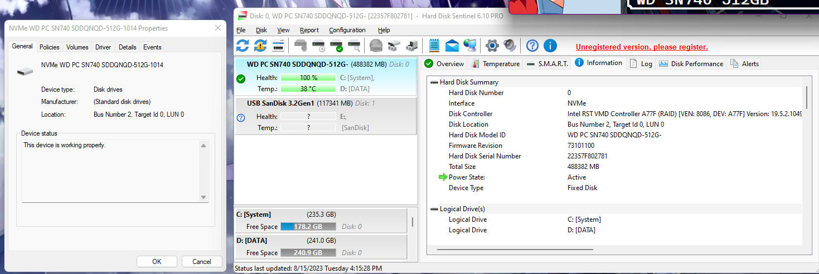Click the firmware revision value 73101100
Screen dimensions: 819x274
pyautogui.click(x=581, y=146)
